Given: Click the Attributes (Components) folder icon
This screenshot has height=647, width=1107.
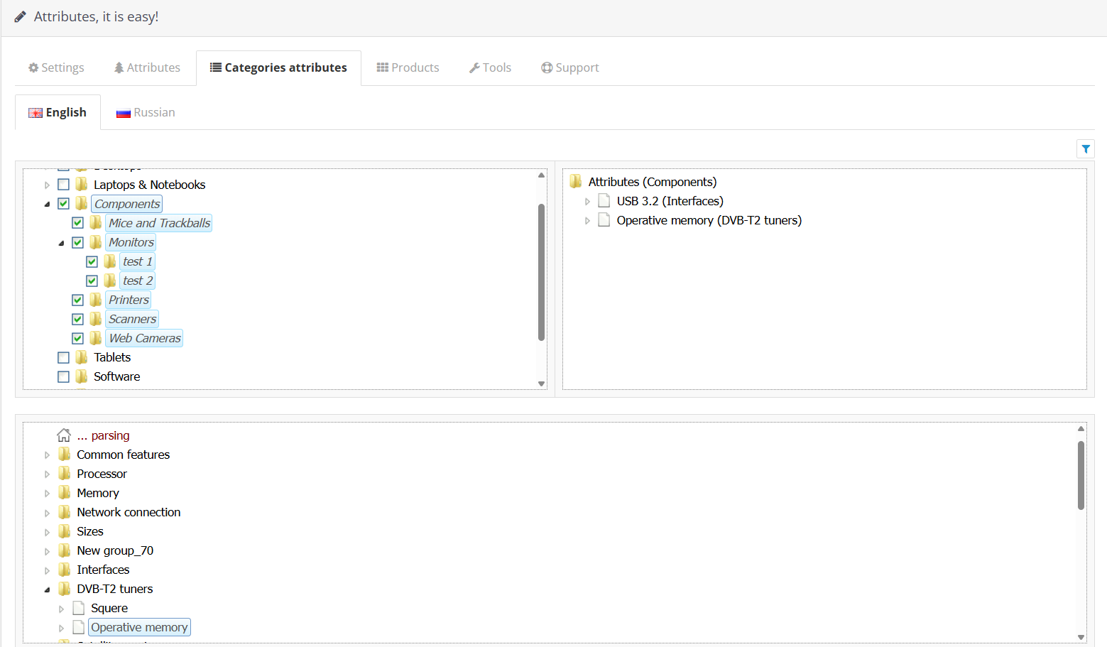Looking at the screenshot, I should pyautogui.click(x=576, y=182).
